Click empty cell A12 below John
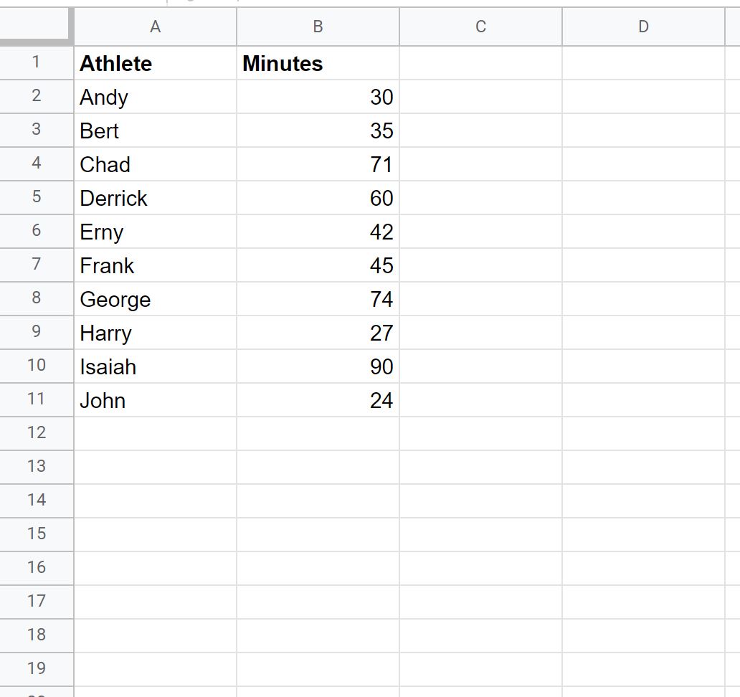The height and width of the screenshot is (697, 740). [x=156, y=434]
